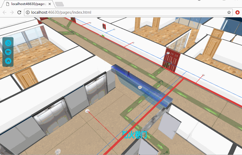
Task: Click the cyan 防火卷门 label
Action: pyautogui.click(x=135, y=135)
